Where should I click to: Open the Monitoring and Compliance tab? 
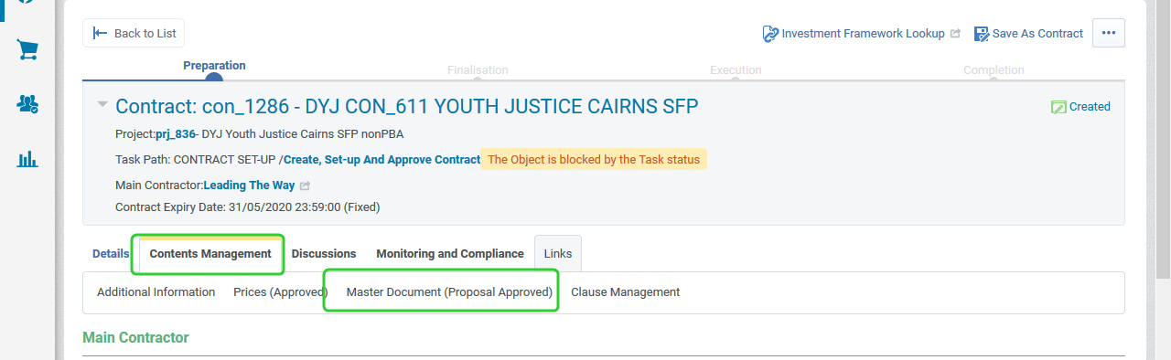[450, 254]
